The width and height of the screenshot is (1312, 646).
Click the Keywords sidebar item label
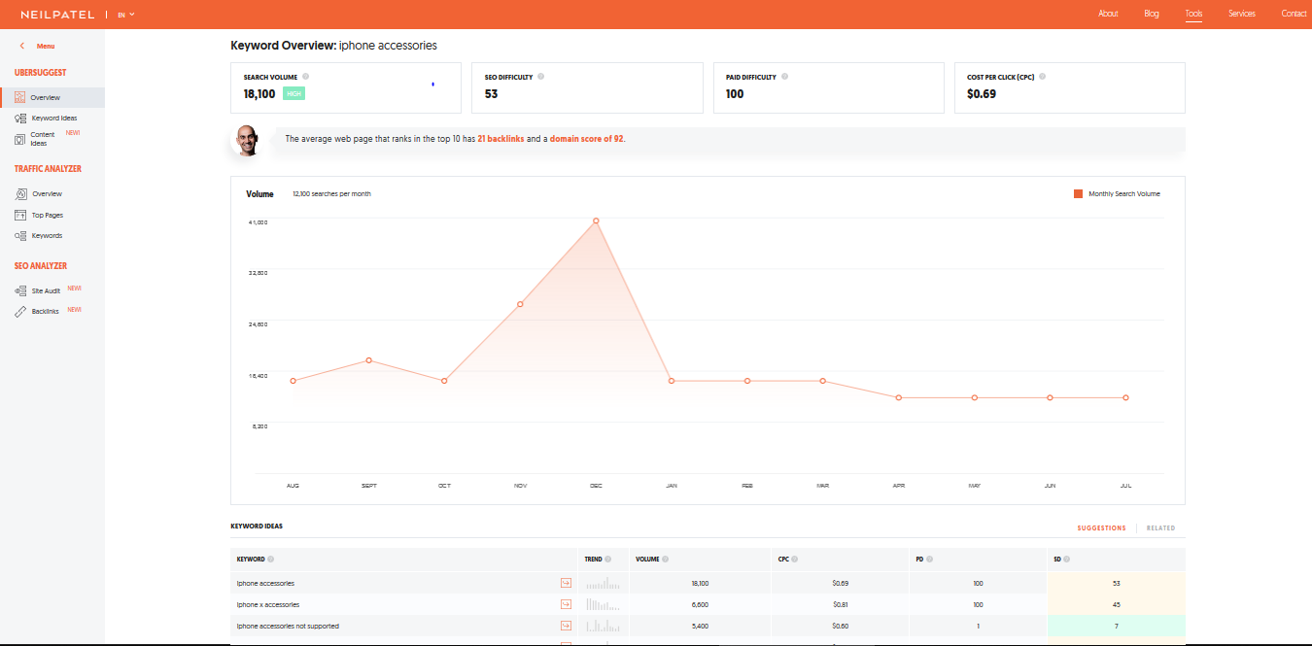(47, 236)
